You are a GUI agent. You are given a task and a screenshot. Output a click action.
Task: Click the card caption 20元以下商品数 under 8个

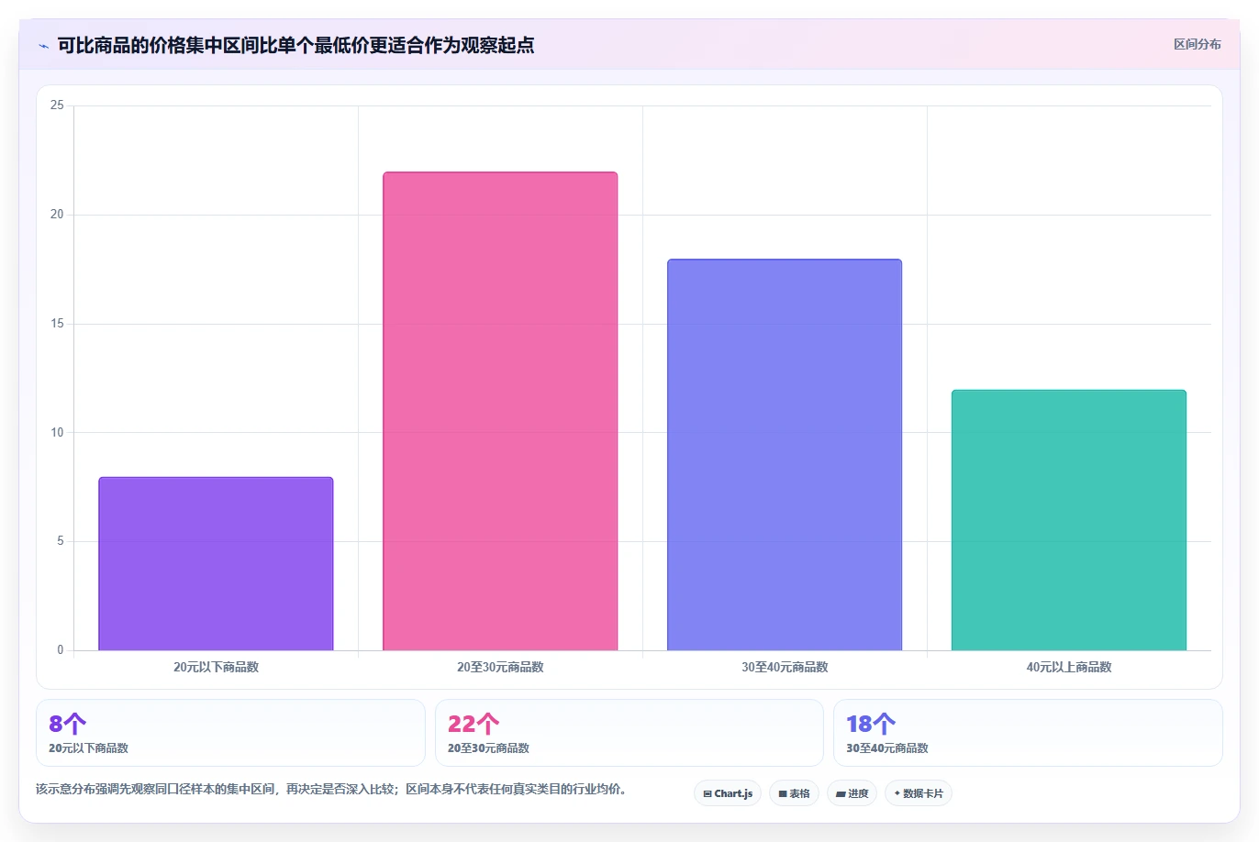click(x=88, y=748)
